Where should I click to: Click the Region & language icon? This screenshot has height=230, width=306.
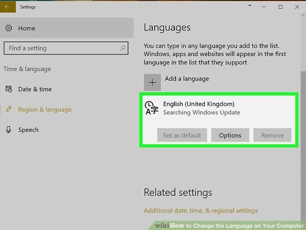tap(9, 110)
